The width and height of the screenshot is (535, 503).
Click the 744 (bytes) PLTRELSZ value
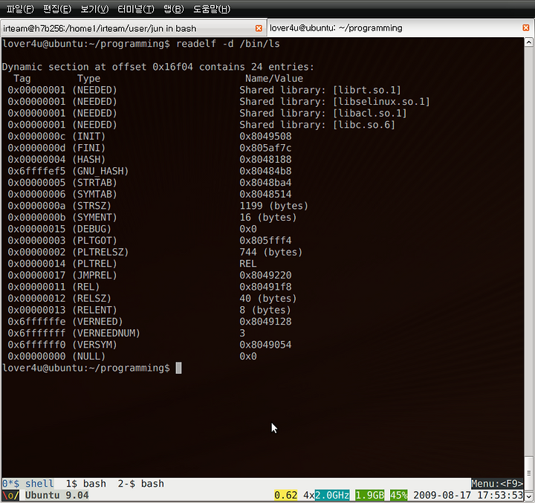(x=271, y=253)
